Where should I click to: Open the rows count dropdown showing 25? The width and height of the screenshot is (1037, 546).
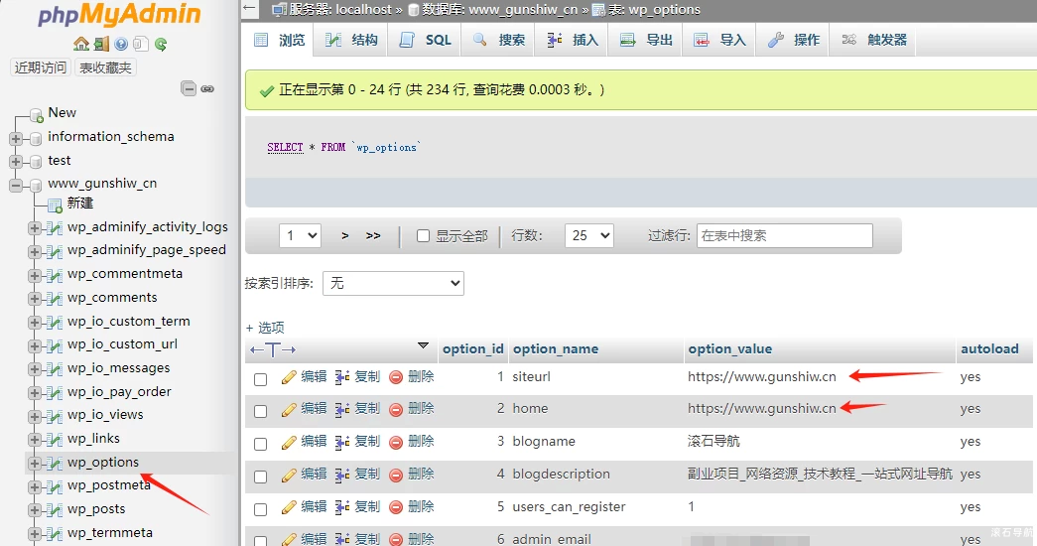click(588, 235)
